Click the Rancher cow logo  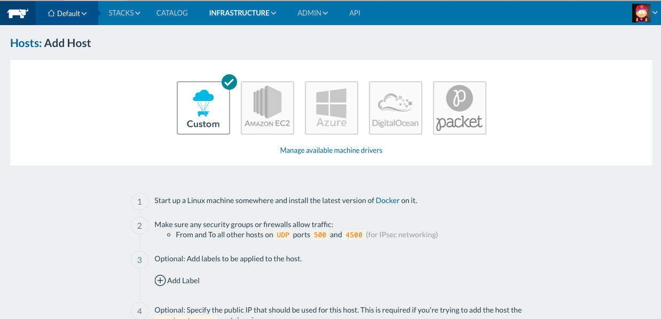18,13
